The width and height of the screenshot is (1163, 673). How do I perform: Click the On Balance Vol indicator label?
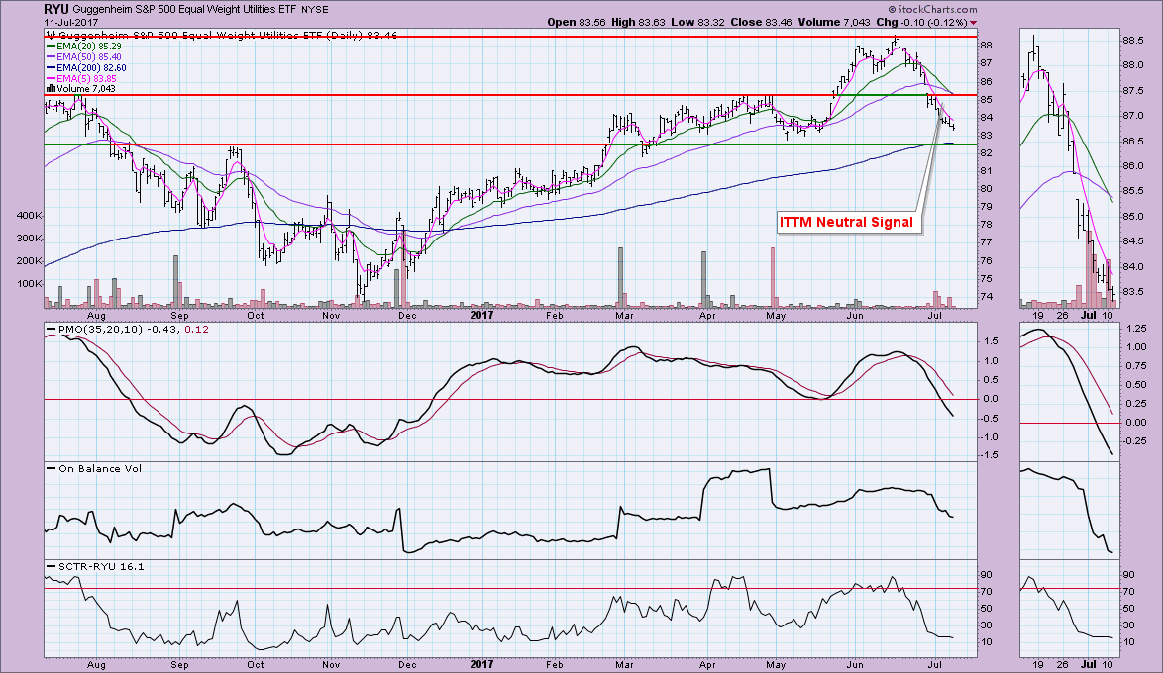pyautogui.click(x=100, y=468)
